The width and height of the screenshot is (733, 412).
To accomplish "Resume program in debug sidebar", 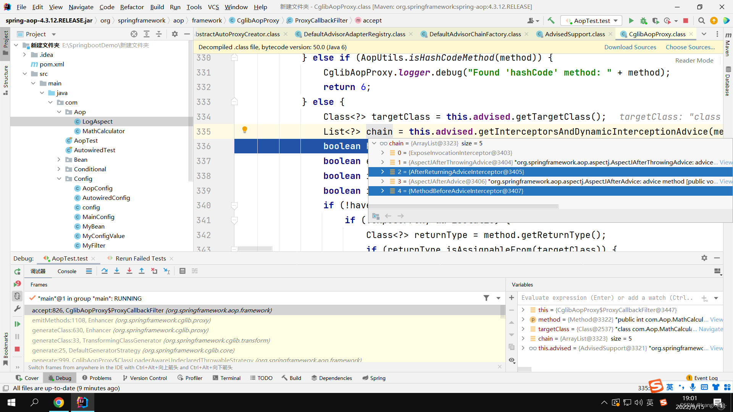I will tap(17, 324).
